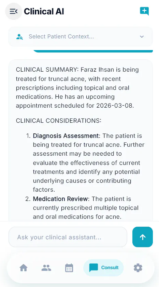Click the Diagnosis Assessment heading

point(66,136)
